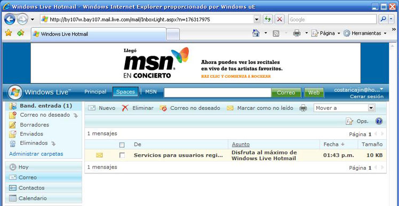Refresh the page with green arrows icon
399x206 pixels.
tap(267, 19)
